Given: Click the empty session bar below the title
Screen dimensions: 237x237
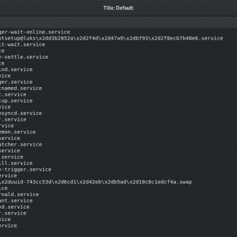Looking at the screenshot, I should point(118,22).
